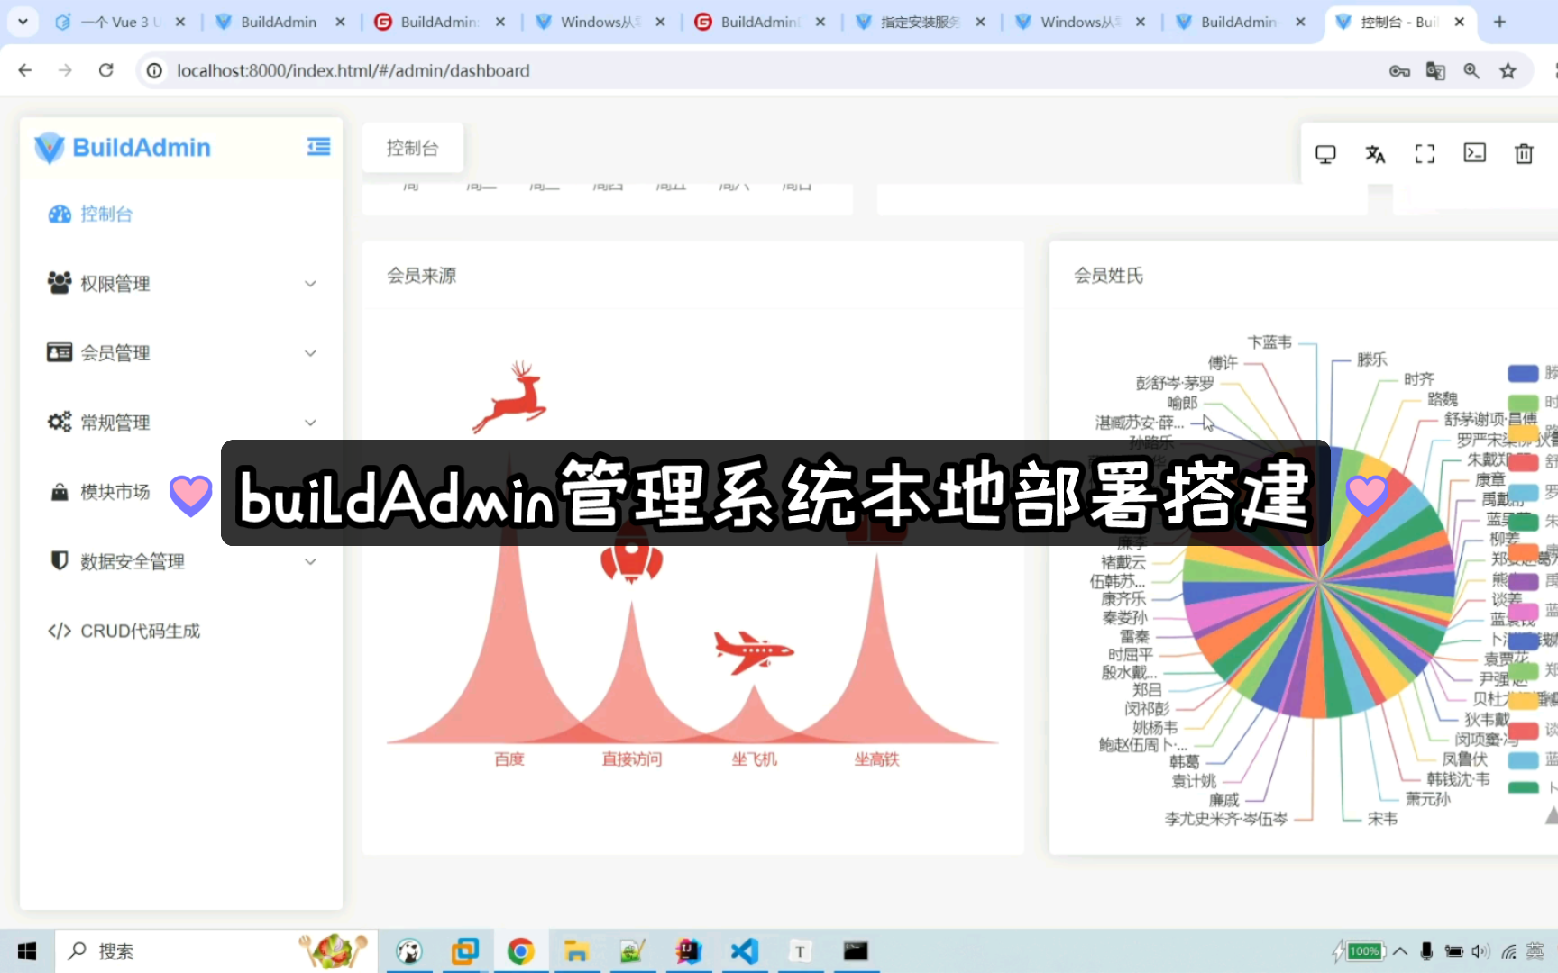The height and width of the screenshot is (973, 1558).
Task: Open a new browser tab
Action: tap(1499, 22)
